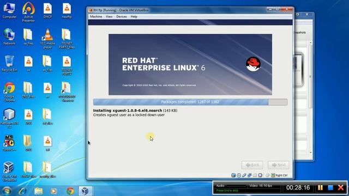Select the Recycle Bin icon

coord(9,64)
